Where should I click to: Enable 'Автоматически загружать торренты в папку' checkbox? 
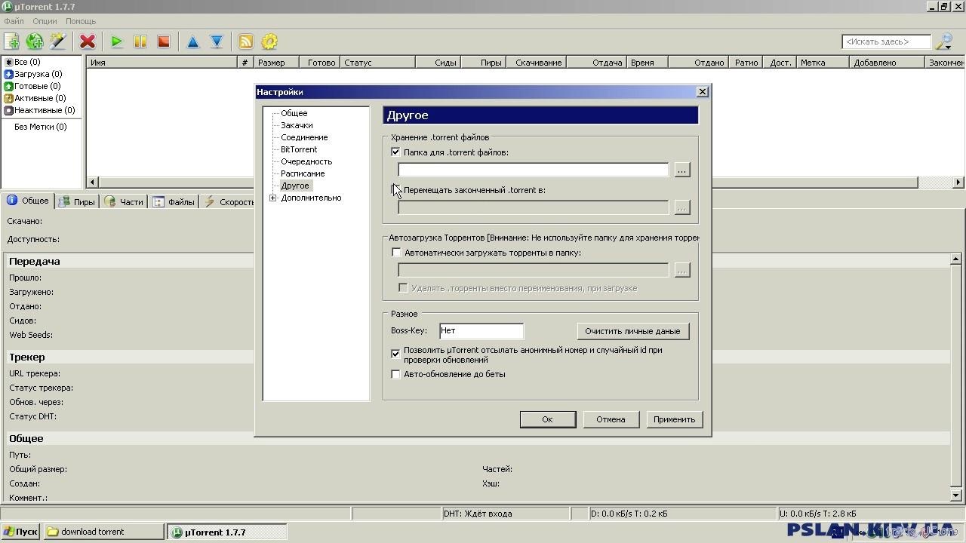click(396, 253)
